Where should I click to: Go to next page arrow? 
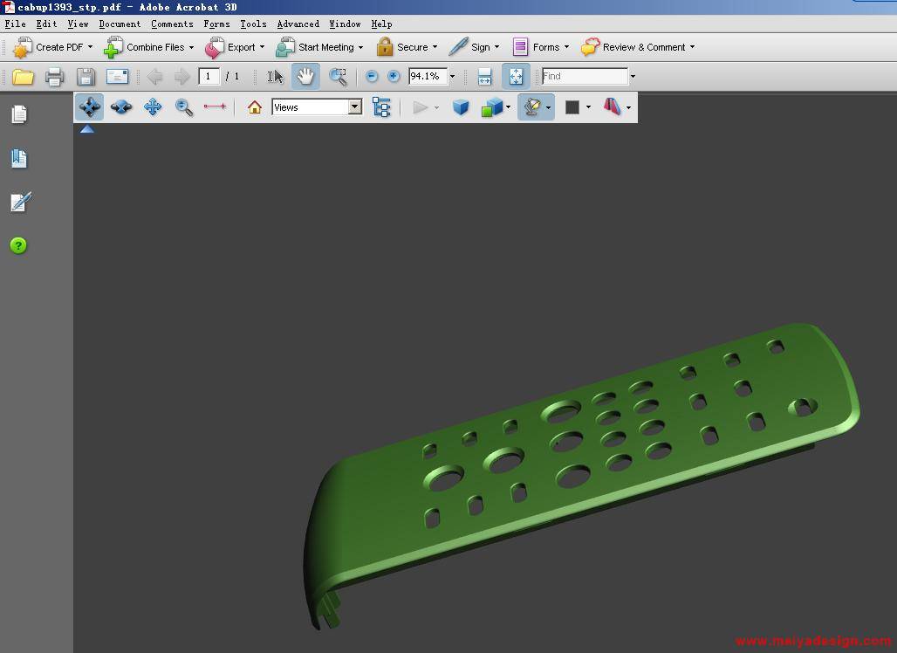coord(181,76)
